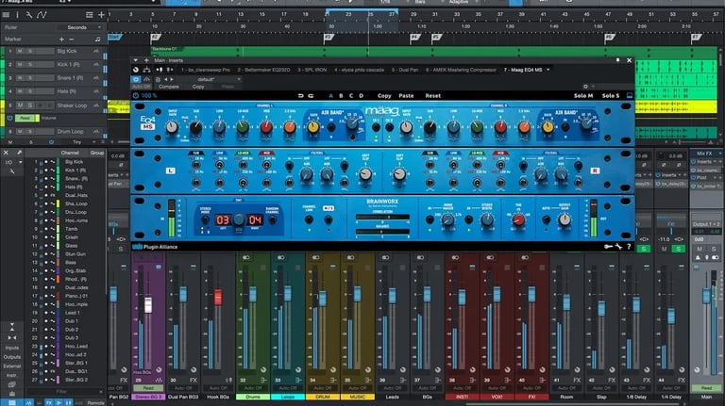Image resolution: width=725 pixels, height=406 pixels.
Task: Click the automation curve icon in track toolbar
Action: coord(42,15)
